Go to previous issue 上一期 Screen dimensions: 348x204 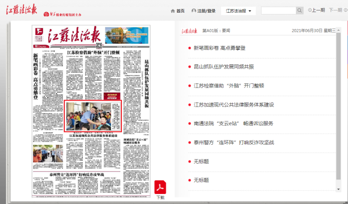[316, 10]
